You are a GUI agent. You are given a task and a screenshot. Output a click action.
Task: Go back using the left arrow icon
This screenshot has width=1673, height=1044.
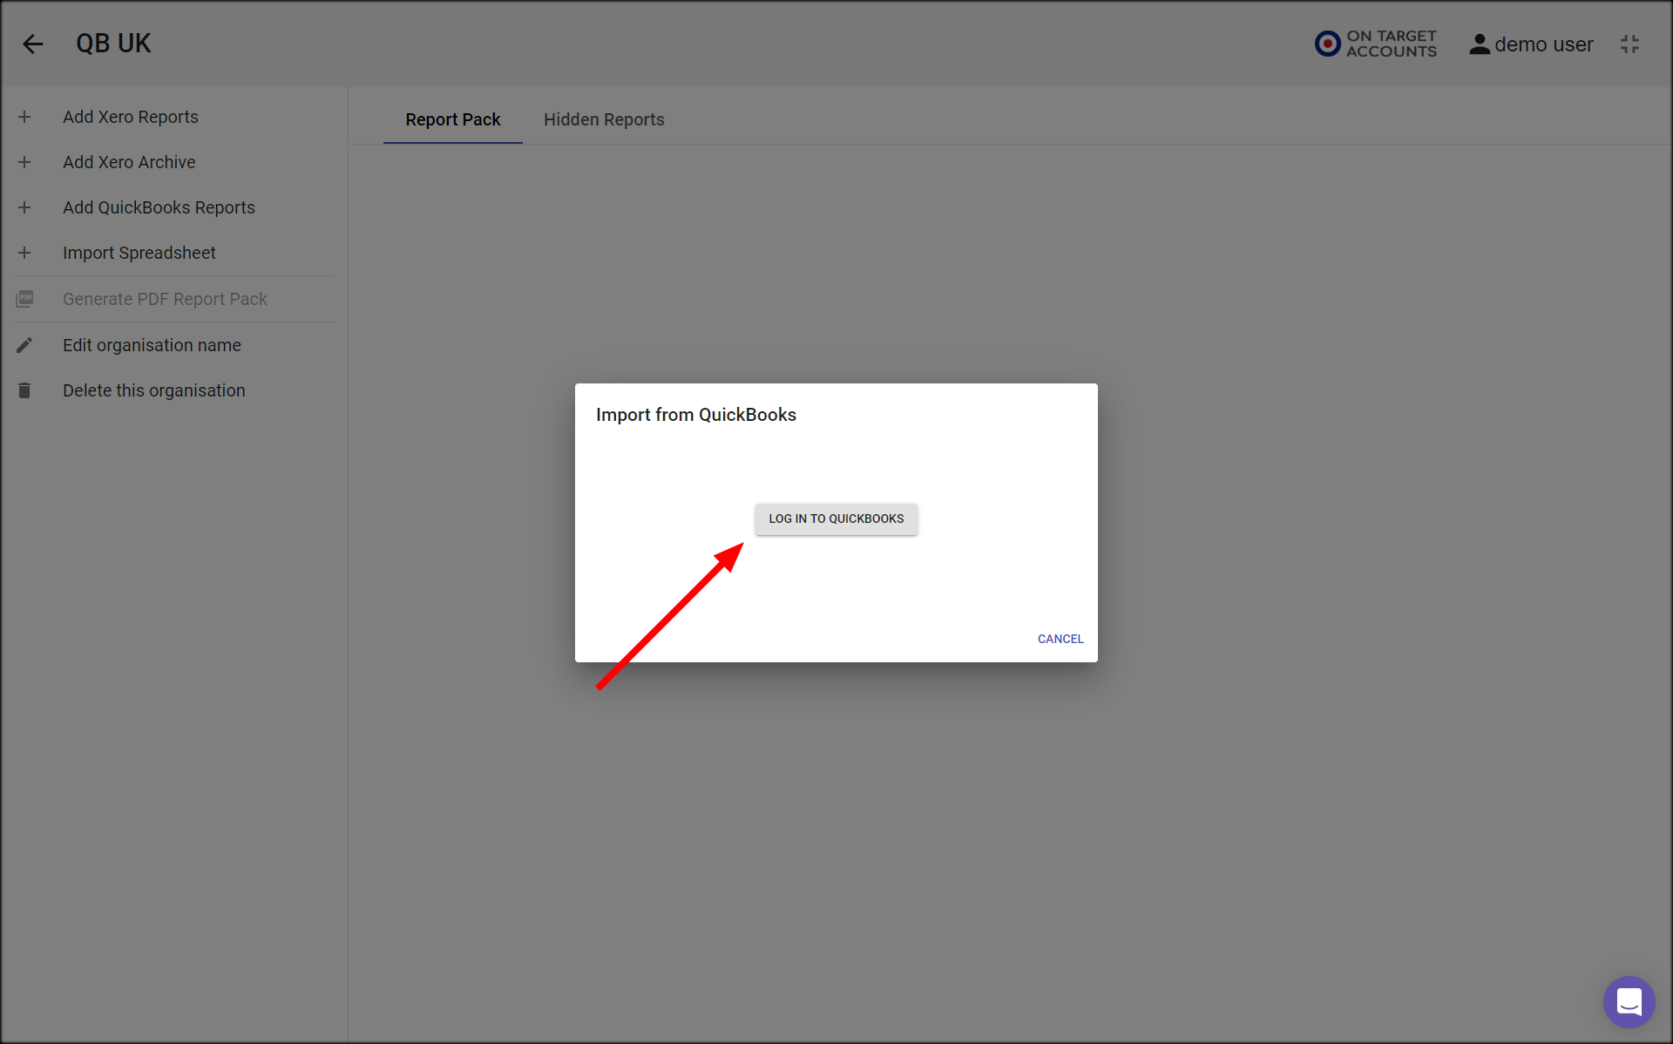[33, 44]
